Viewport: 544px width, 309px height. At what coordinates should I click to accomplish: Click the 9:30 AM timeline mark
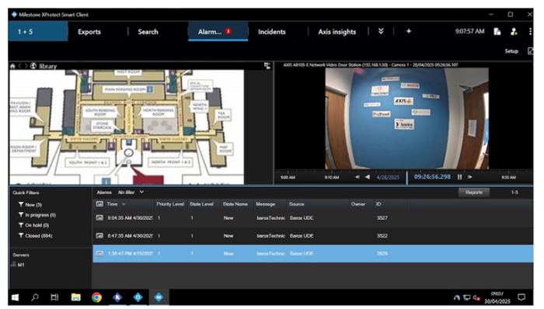[x=508, y=177]
